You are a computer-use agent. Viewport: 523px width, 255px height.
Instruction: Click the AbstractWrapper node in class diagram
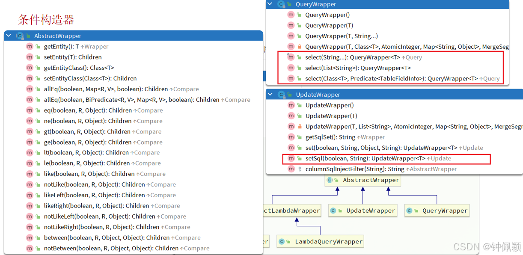tap(363, 180)
